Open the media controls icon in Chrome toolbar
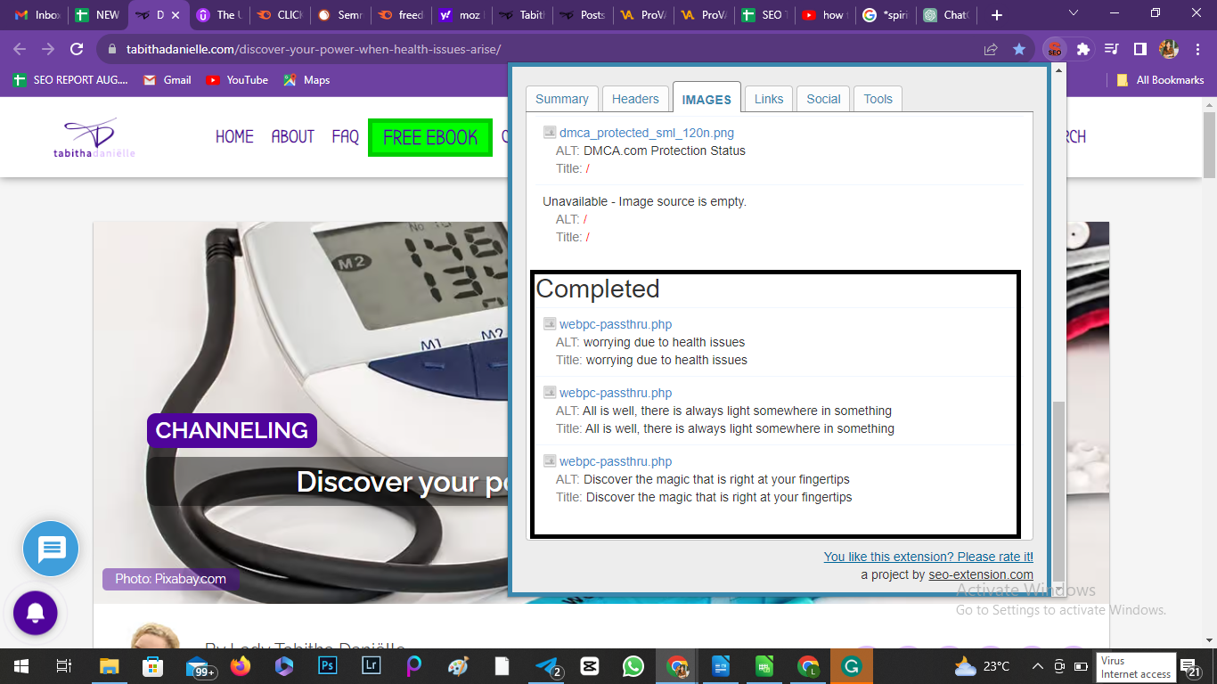The width and height of the screenshot is (1217, 684). coord(1111,50)
